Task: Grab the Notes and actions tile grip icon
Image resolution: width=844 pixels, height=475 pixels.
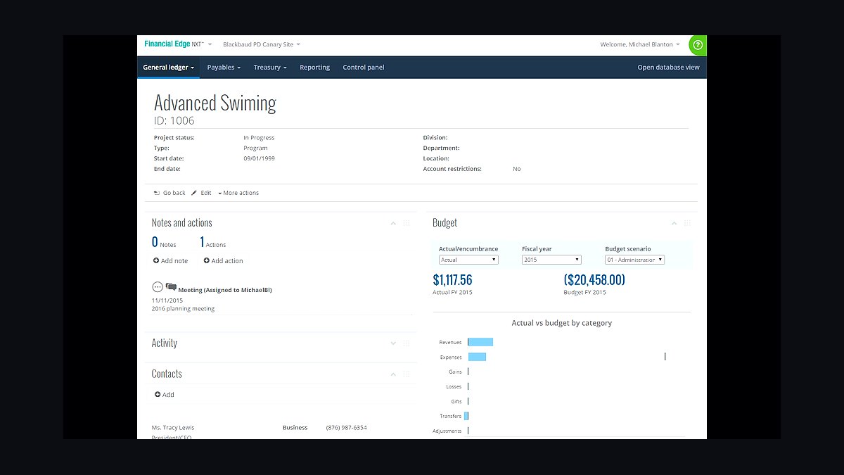Action: coord(407,223)
